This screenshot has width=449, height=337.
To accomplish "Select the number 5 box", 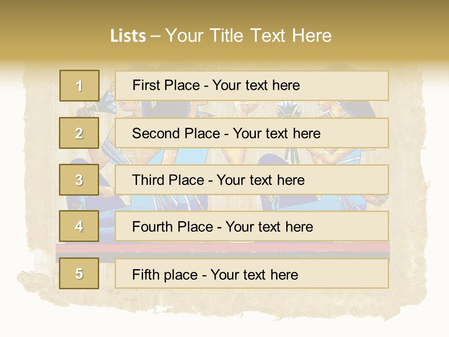I will [x=79, y=273].
